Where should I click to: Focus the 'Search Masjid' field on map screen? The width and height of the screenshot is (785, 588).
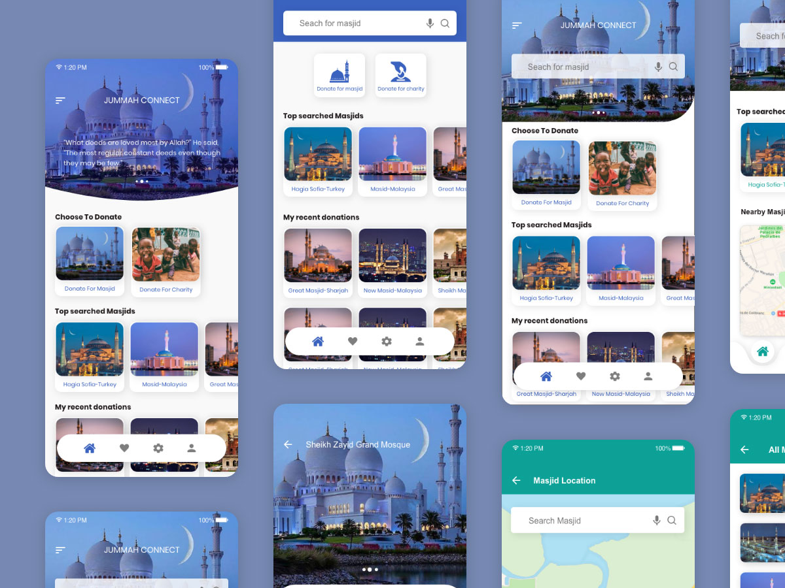click(x=597, y=521)
